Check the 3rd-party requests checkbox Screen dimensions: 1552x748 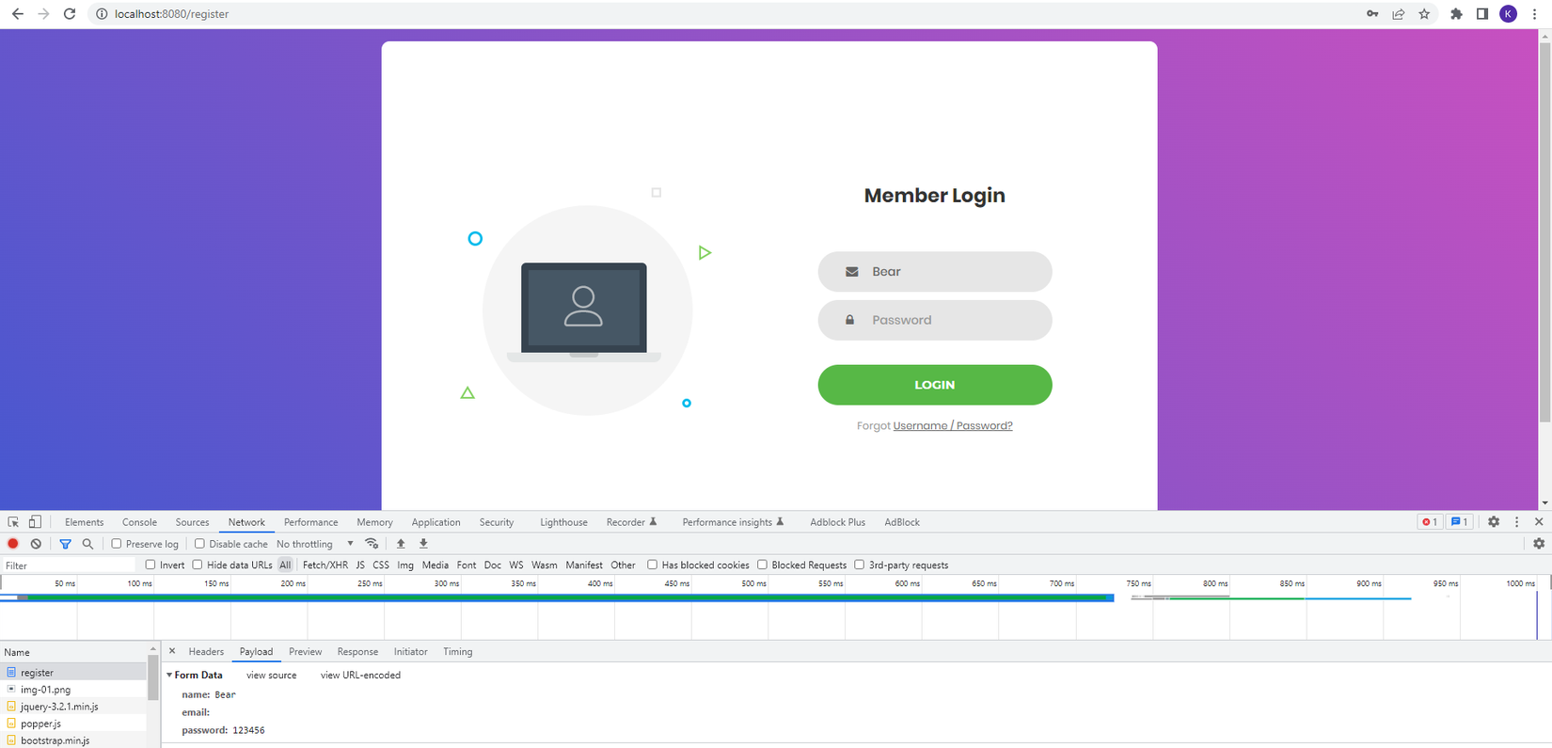859,565
